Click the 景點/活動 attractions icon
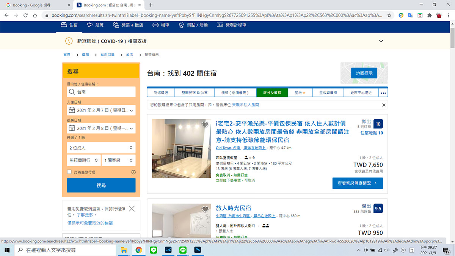 coord(181,25)
